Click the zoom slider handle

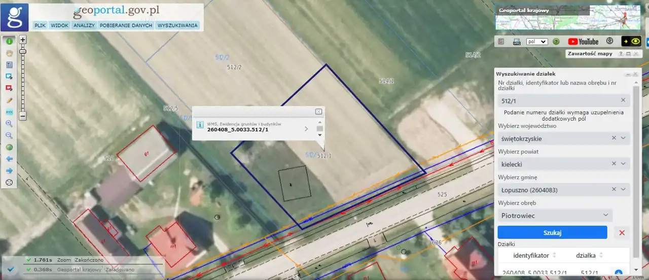point(22,51)
